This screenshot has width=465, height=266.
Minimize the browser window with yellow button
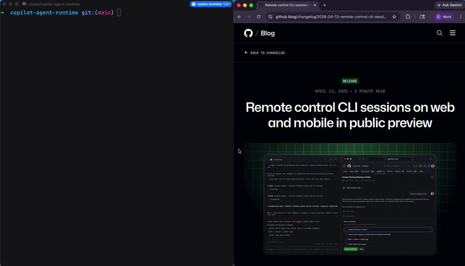coord(245,5)
